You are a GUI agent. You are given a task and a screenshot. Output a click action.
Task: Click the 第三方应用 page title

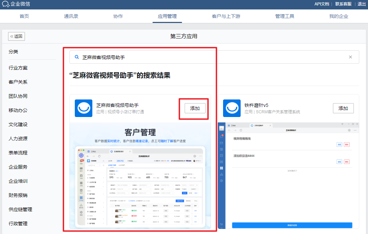[x=184, y=36]
